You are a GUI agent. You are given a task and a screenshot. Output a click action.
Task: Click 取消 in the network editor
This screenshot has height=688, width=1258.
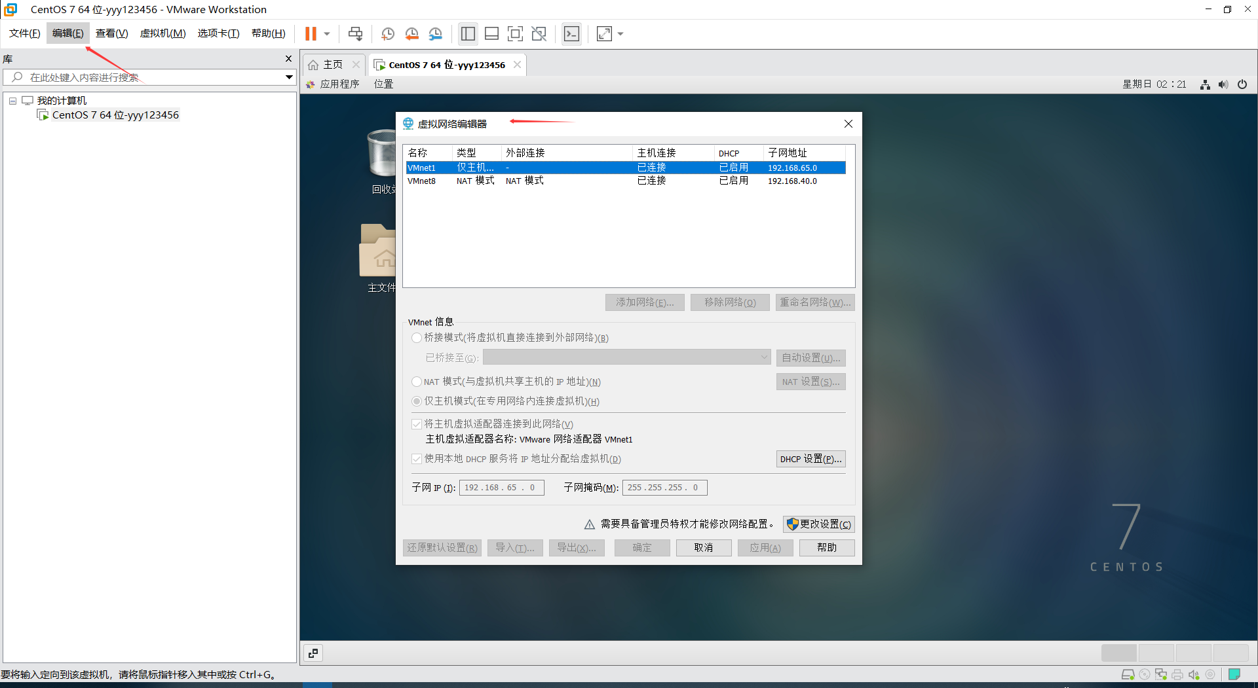tap(704, 548)
